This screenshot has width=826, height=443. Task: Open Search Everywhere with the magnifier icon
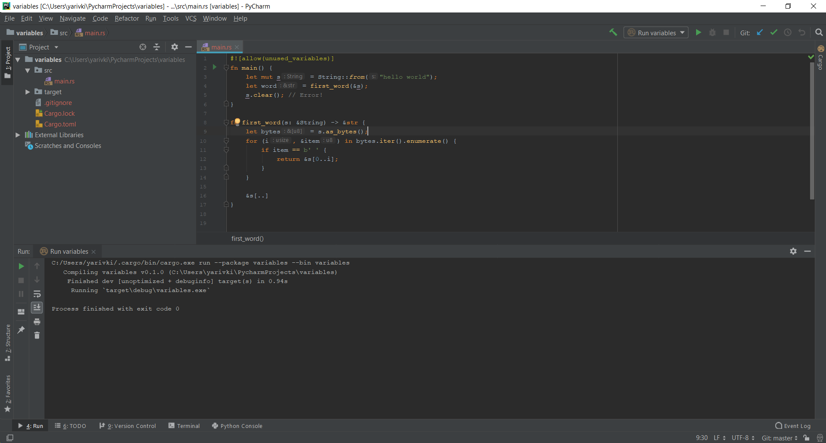[x=819, y=32]
